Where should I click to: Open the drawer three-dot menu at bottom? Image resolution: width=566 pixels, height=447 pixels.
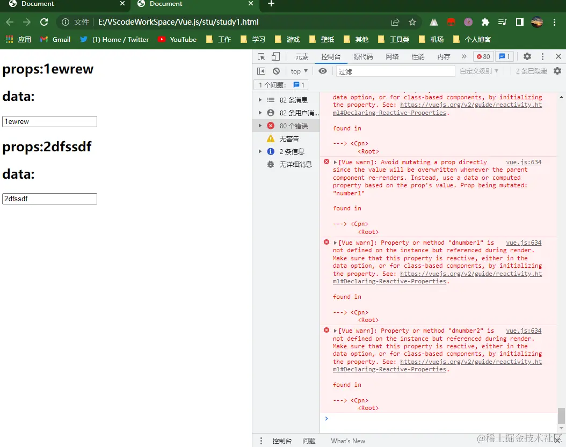pyautogui.click(x=261, y=441)
